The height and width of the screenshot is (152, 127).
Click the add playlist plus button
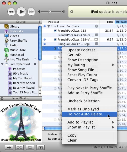[x=9, y=148]
